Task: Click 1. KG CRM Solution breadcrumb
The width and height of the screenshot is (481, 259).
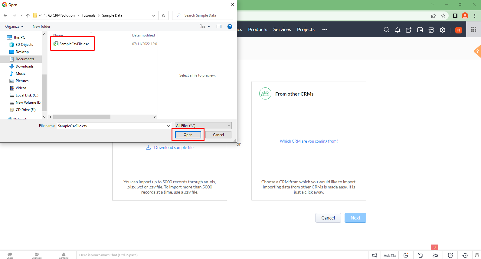Action: pyautogui.click(x=59, y=15)
